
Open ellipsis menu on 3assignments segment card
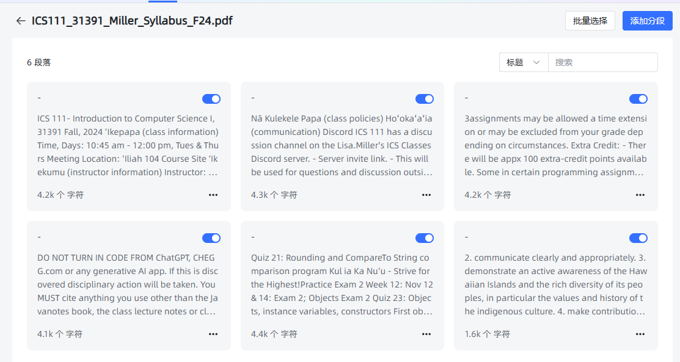tap(640, 195)
